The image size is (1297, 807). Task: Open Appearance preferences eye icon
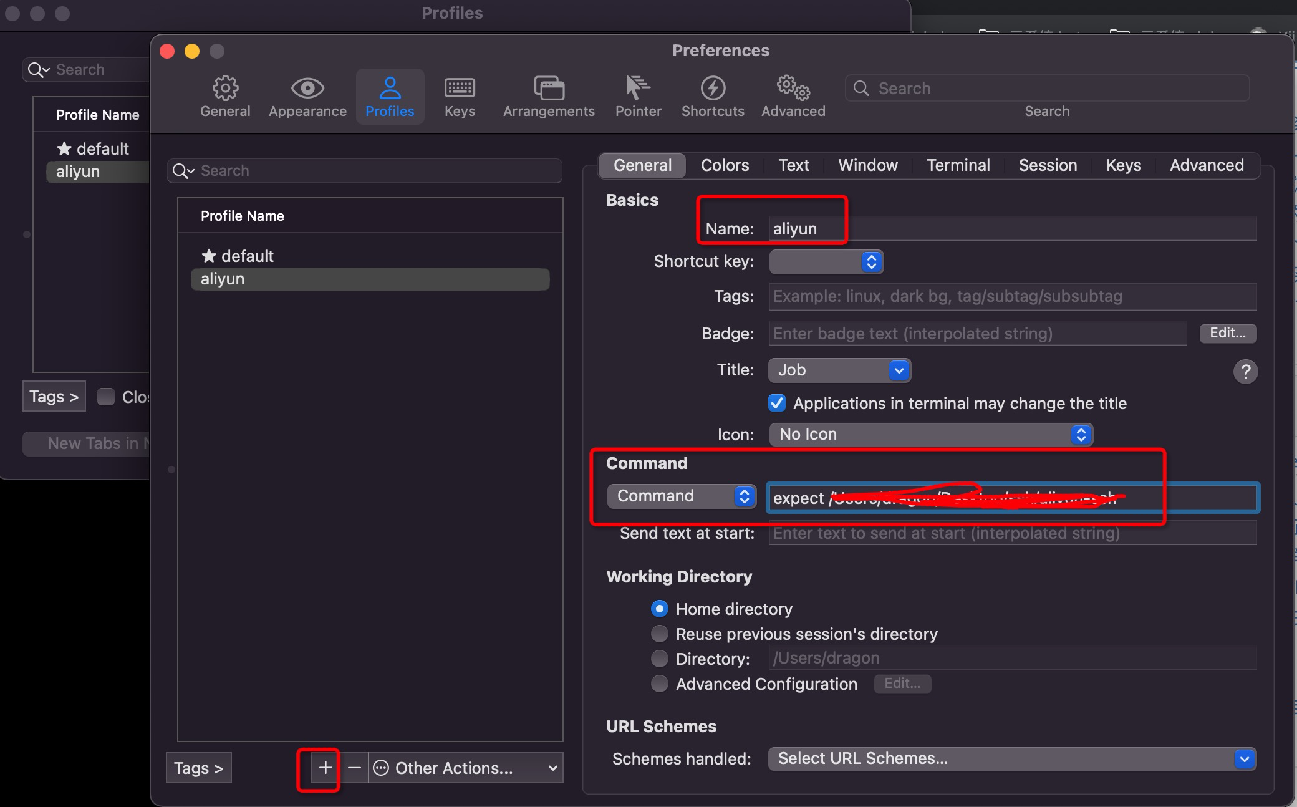click(x=307, y=89)
